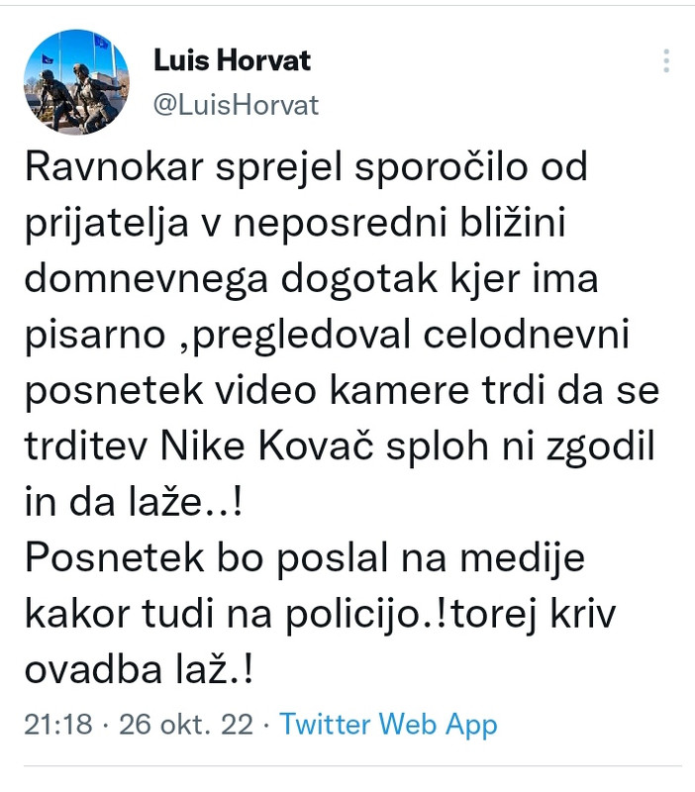This screenshot has height=792, width=695.
Task: Click the word domnevnega in the tweet
Action: 146,280
